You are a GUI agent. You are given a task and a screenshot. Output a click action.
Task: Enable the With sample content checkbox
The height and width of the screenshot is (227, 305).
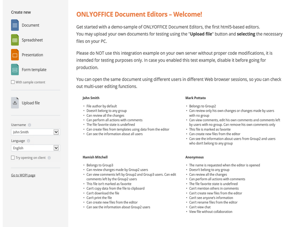[x=13, y=82]
